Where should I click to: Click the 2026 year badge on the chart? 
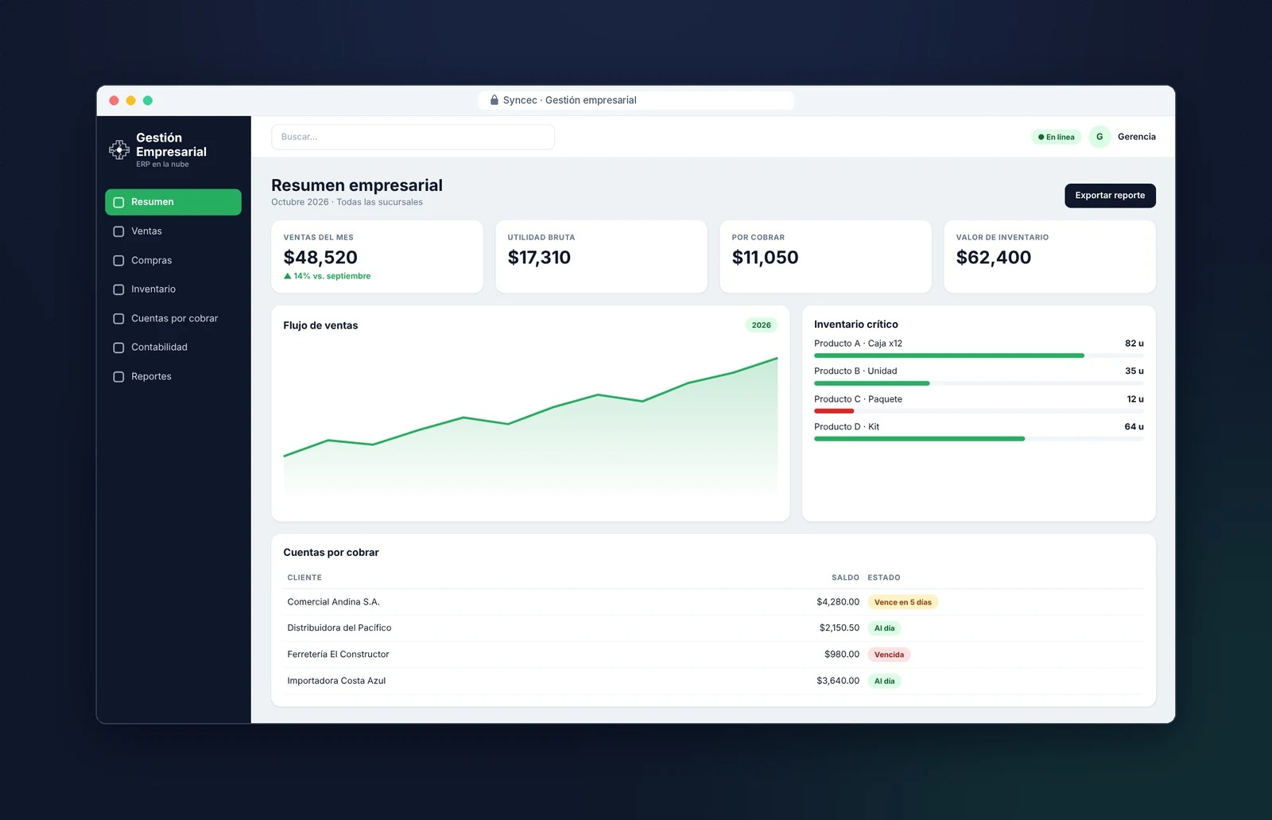click(x=761, y=325)
